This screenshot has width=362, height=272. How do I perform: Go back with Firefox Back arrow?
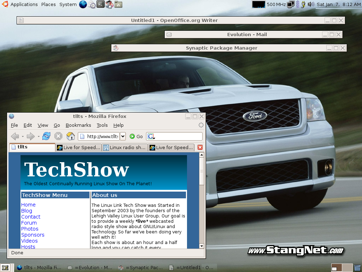click(15, 136)
